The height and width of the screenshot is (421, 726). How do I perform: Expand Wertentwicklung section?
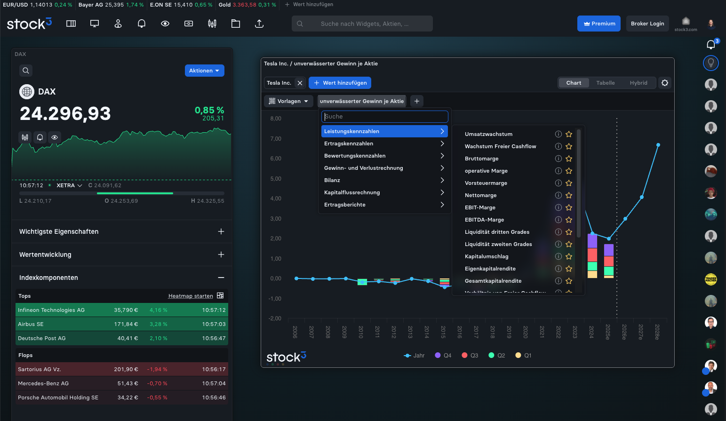(122, 254)
